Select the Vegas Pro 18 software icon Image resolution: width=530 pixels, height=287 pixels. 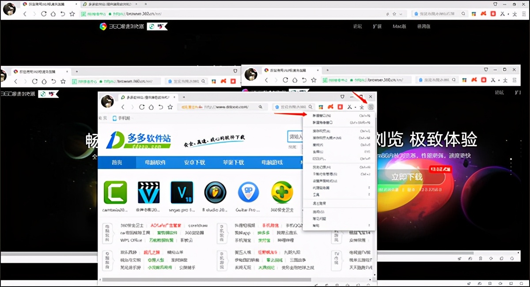[182, 192]
